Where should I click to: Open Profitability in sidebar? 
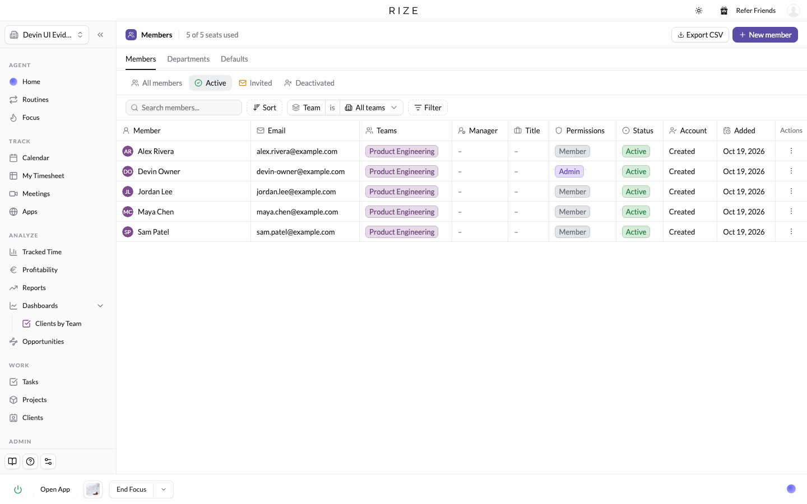[x=58, y=270]
